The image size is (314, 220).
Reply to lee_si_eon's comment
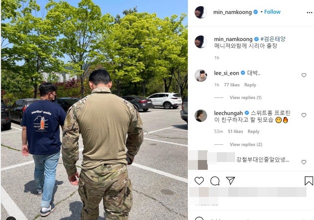point(250,85)
